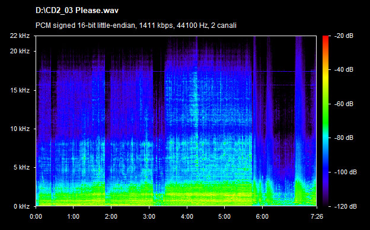370x230 pixels.
Task: Click the 7:26 end time marker
Action: click(x=317, y=216)
